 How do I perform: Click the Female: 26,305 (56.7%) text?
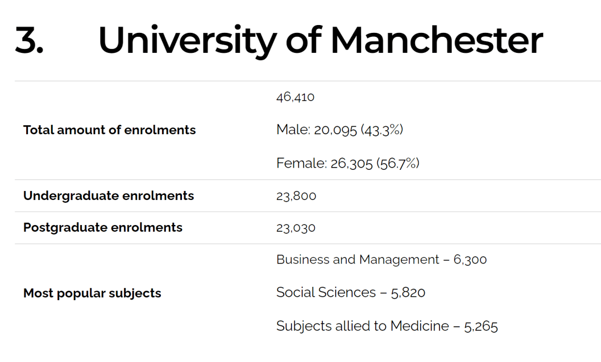point(348,163)
